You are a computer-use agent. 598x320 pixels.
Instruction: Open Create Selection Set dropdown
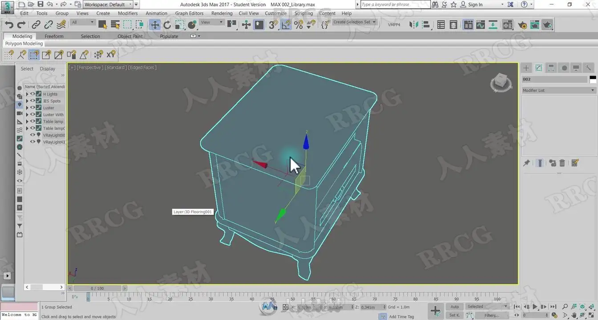354,22
